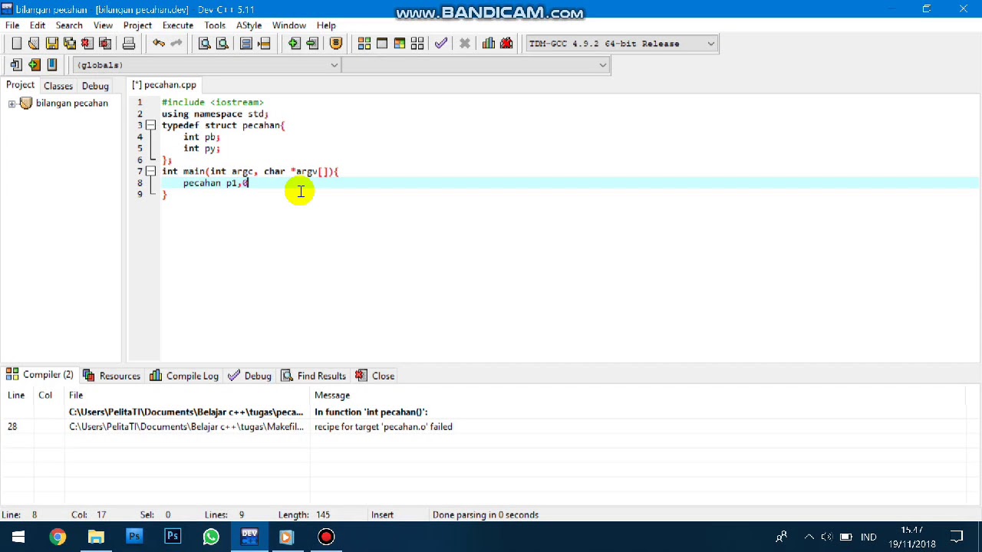Select the bilangan pecahan project item

click(x=71, y=103)
